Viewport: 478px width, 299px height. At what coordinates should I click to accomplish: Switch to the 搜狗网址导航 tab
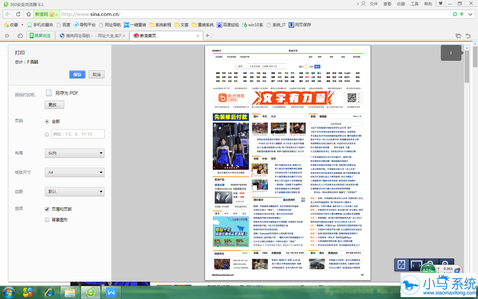click(x=92, y=36)
